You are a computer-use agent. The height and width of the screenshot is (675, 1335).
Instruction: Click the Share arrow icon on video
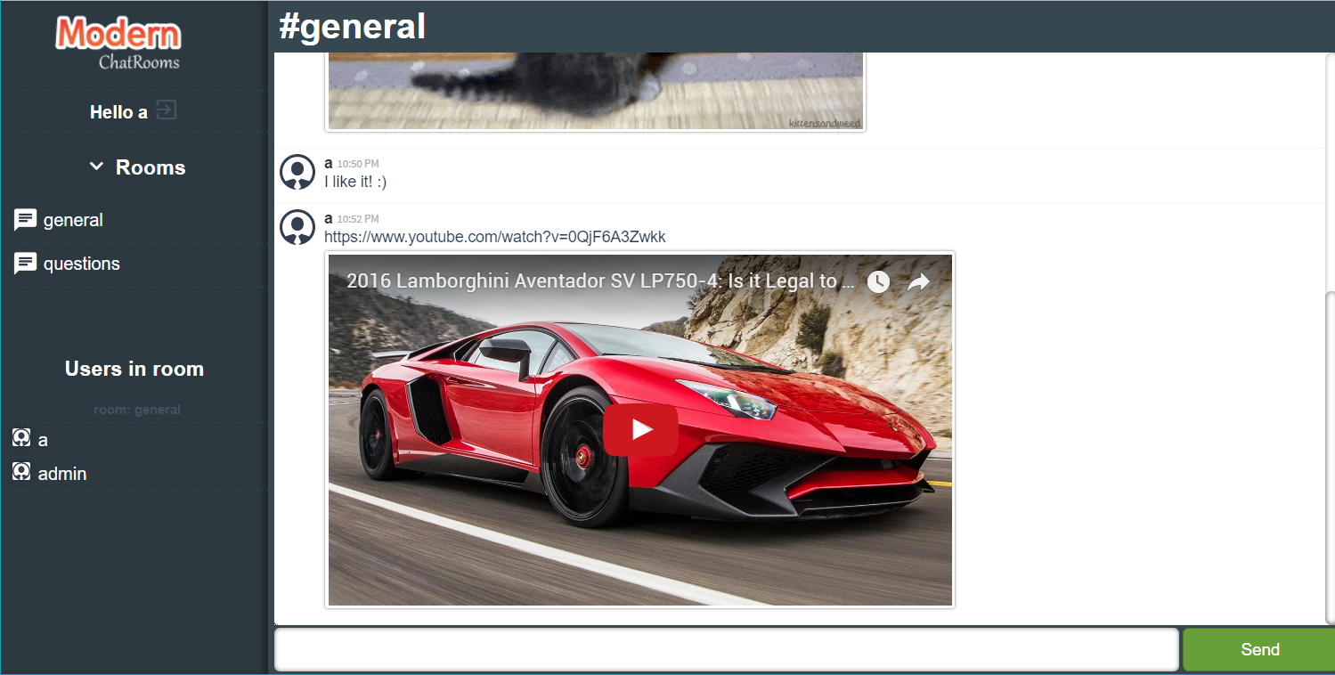point(918,281)
